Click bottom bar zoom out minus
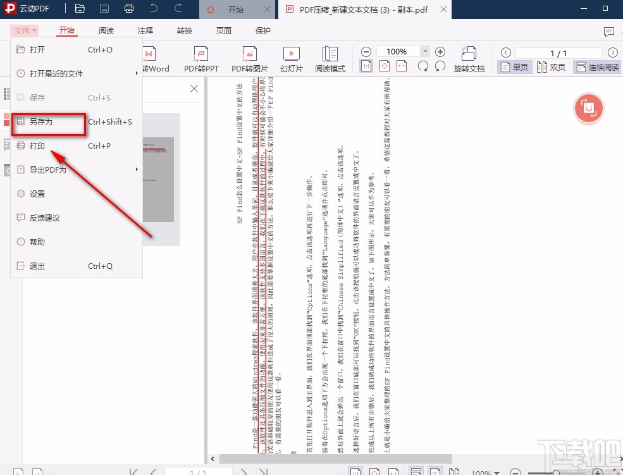623x475 pixels. (x=515, y=472)
